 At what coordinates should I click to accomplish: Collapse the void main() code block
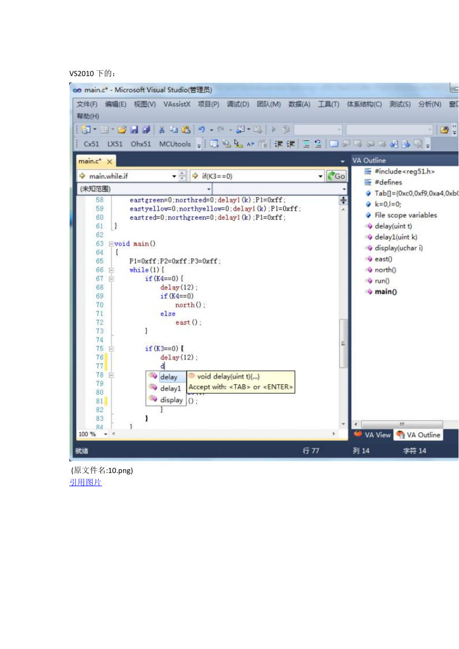[x=111, y=244]
